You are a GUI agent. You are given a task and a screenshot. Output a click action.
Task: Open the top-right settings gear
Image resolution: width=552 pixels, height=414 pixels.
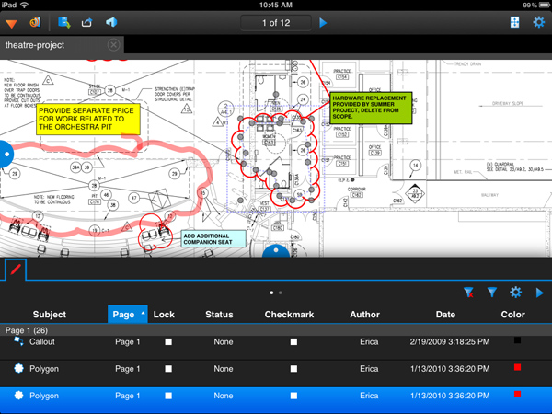coord(537,22)
